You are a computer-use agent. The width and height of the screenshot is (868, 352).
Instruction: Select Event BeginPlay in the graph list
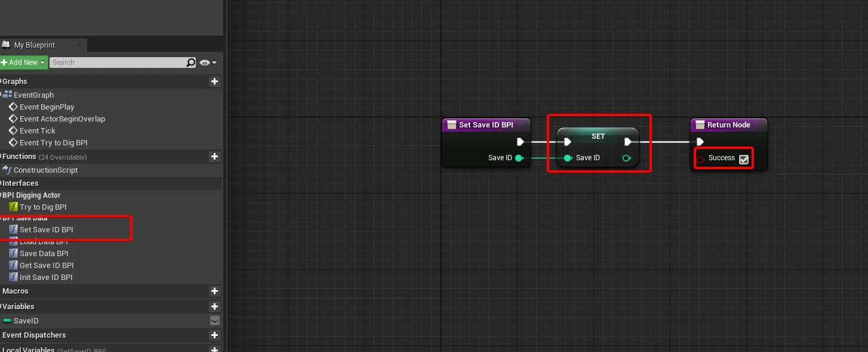point(47,107)
